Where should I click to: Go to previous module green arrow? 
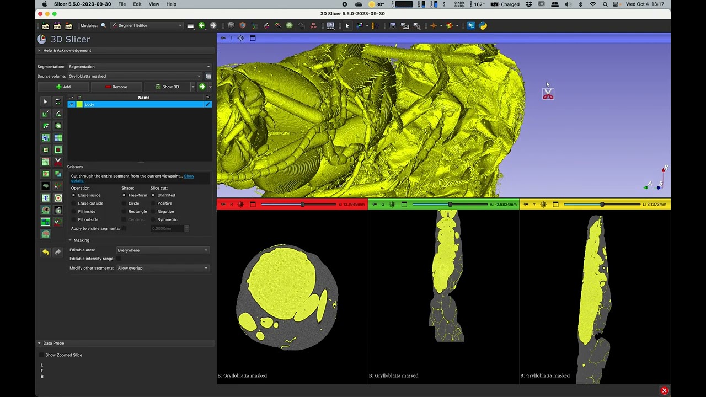[202, 25]
